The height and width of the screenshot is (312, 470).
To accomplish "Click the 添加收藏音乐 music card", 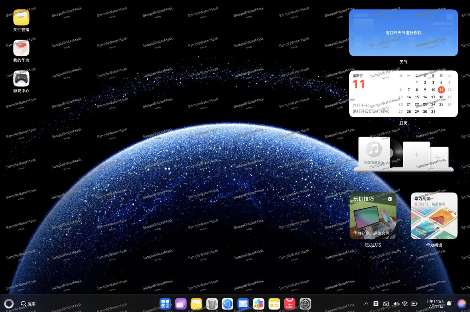I will tap(374, 152).
